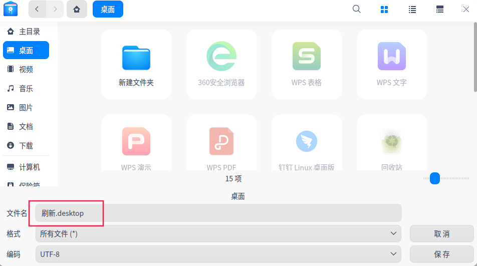Go forward with the right arrow button
Screen dimensions: 477x266
[x=55, y=9]
